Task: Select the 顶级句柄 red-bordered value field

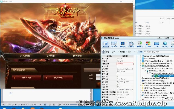Action: tap(125, 64)
